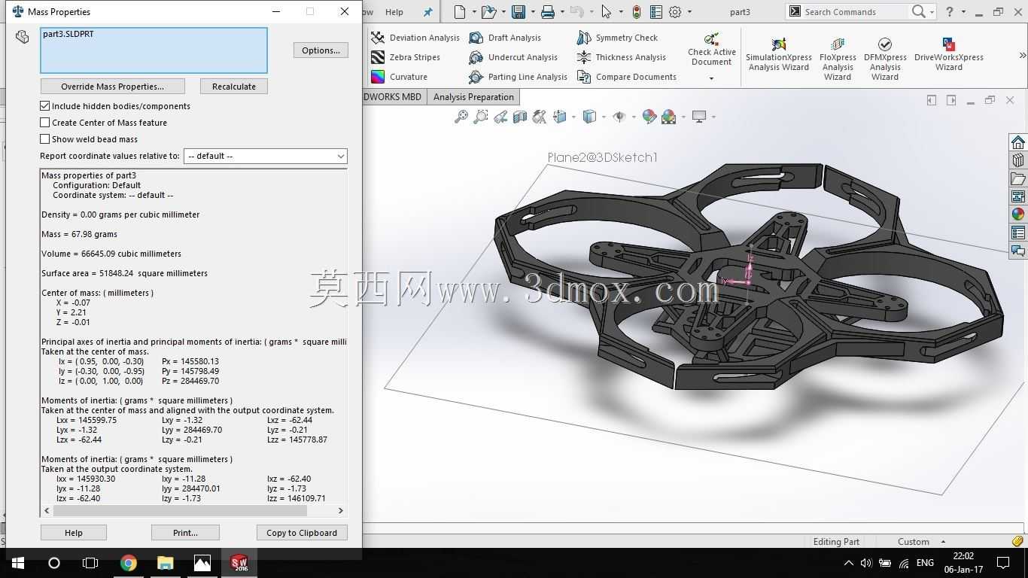
Task: Expand CommandManager overflow chevron
Action: (x=1022, y=55)
